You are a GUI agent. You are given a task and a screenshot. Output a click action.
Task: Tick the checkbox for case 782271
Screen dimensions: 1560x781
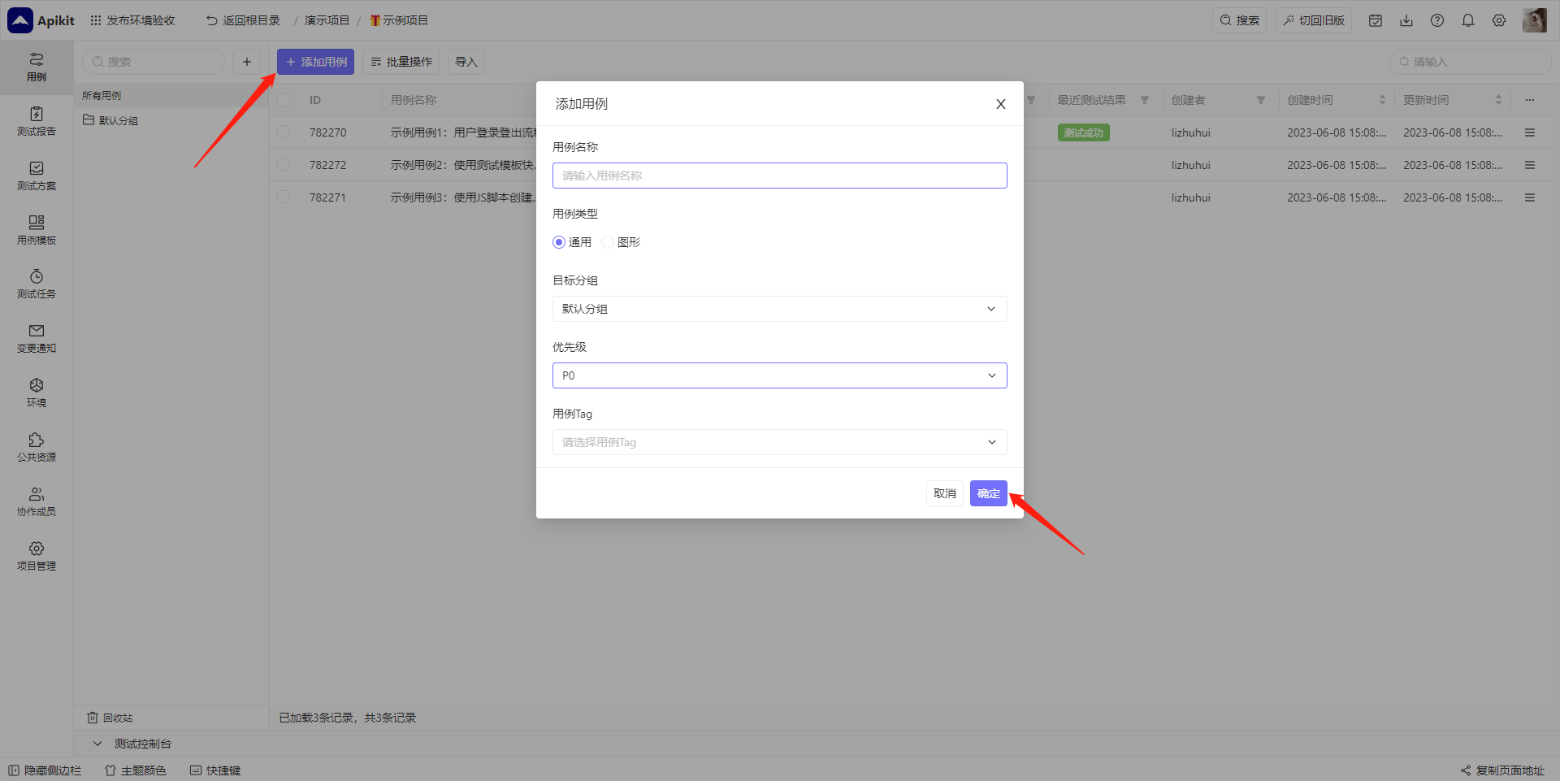coord(284,197)
